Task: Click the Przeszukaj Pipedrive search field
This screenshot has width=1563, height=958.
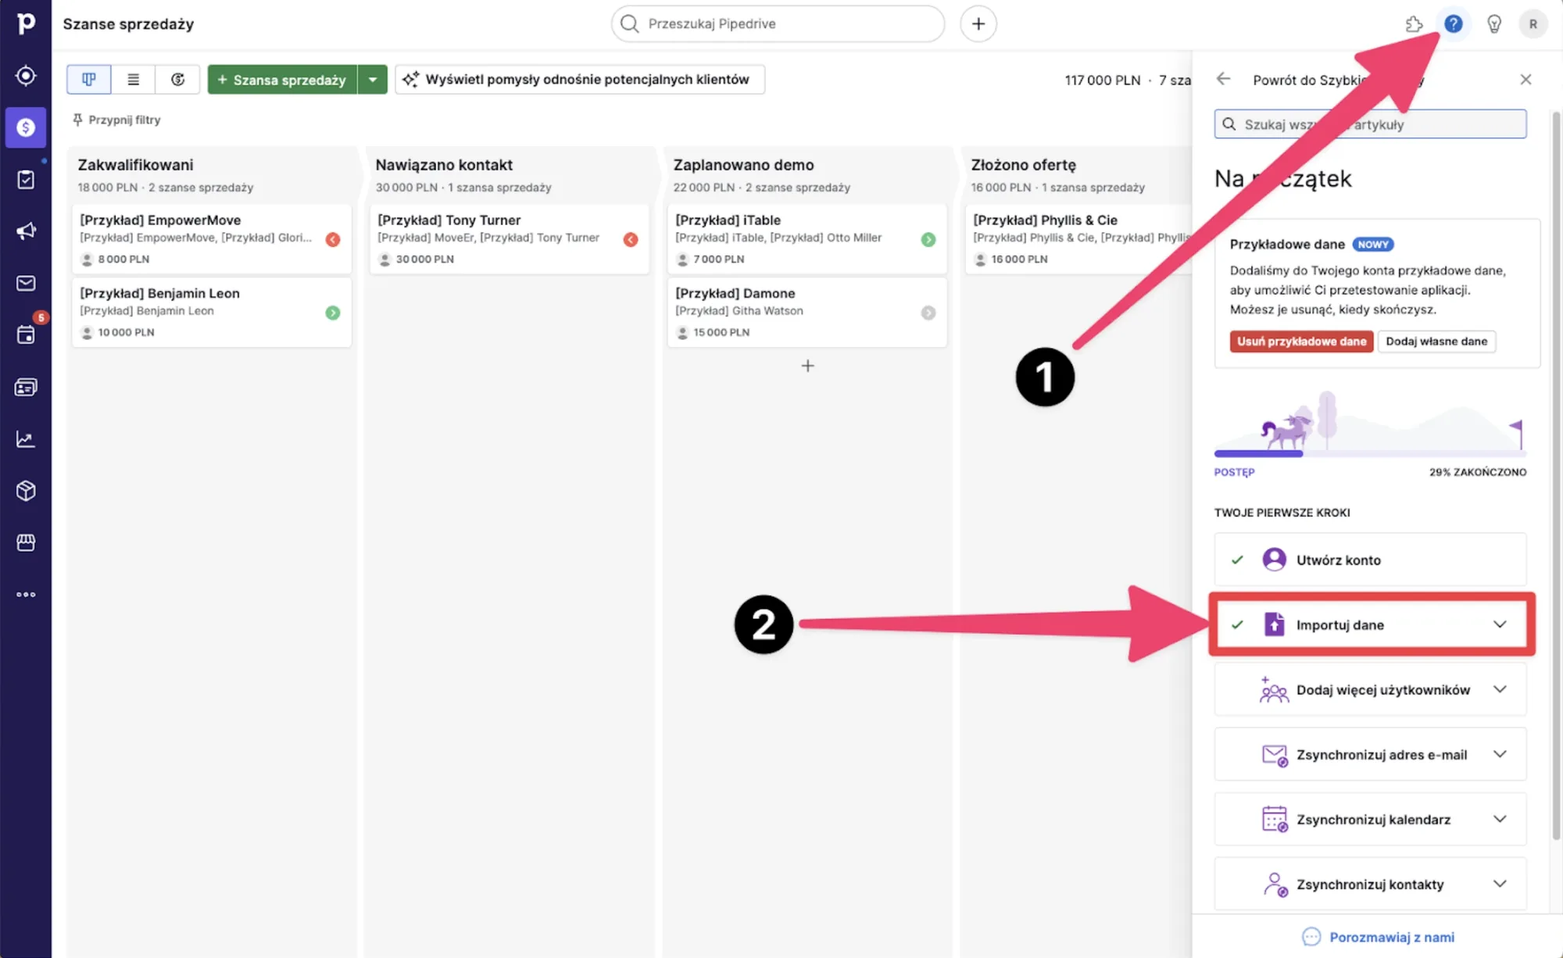Action: point(778,23)
